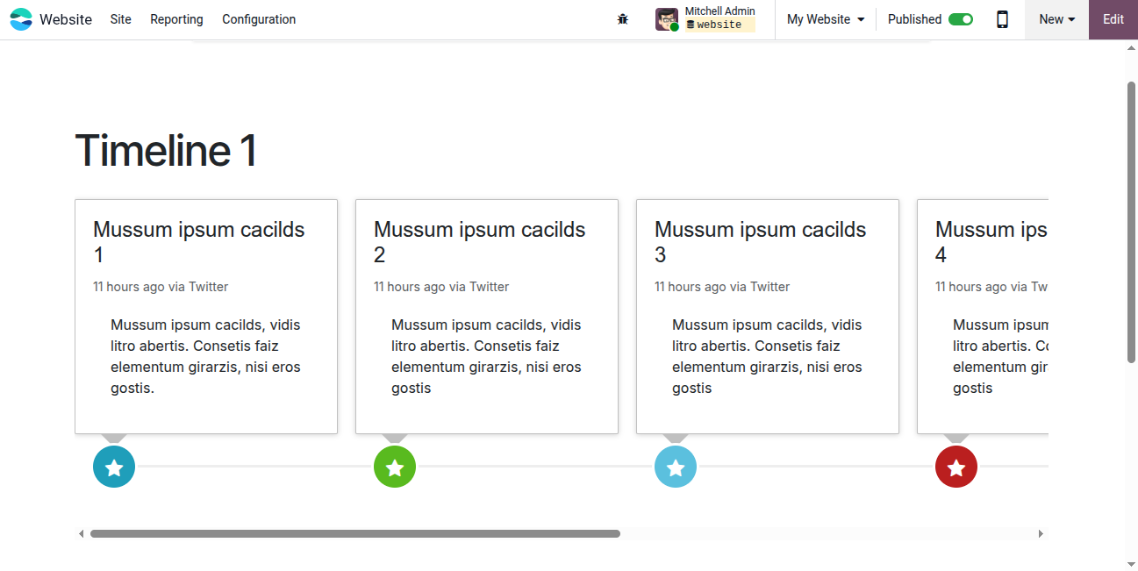
Task: Expand the New dropdown button
Action: [1056, 19]
